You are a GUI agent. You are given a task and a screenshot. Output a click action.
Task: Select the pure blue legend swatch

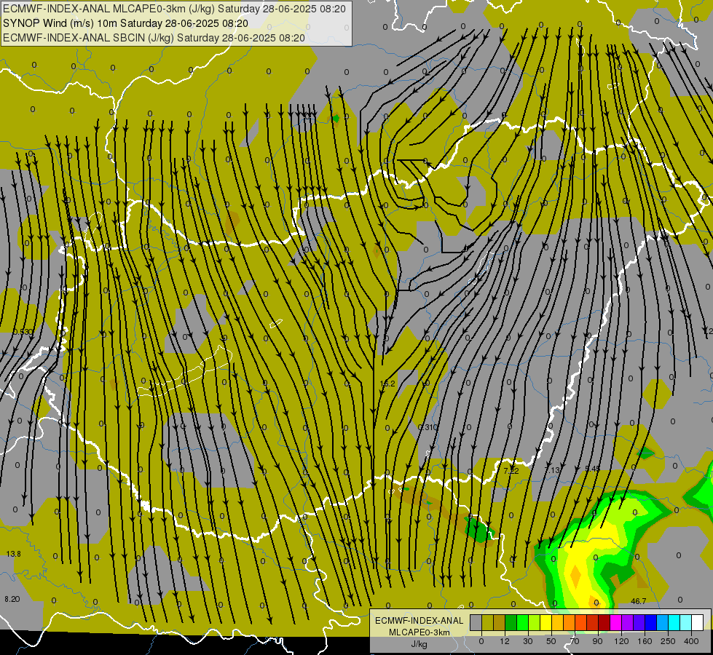(x=651, y=622)
